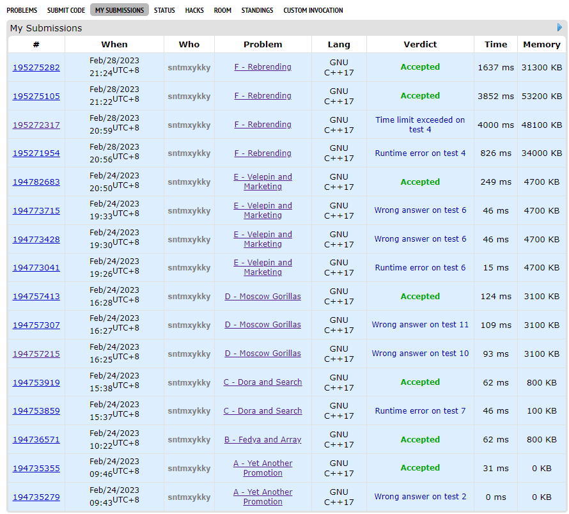Viewport: 569px width, 514px height.
Task: Click the Time limit exceeded on test 4 verdict
Action: [x=420, y=125]
